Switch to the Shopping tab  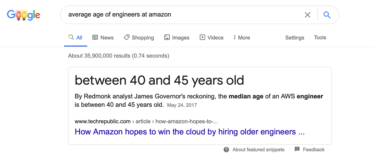[x=139, y=38]
